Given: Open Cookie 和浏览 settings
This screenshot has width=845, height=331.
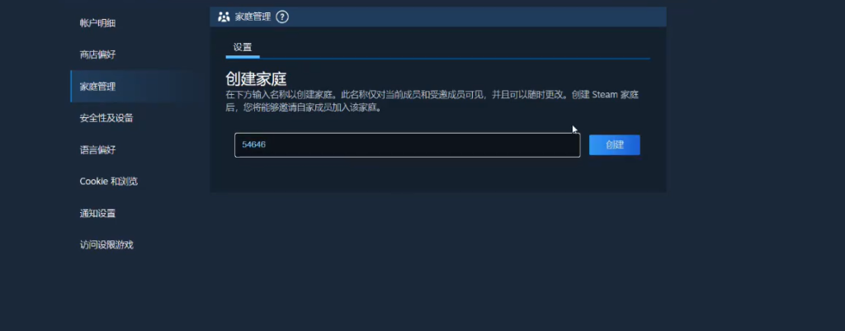Looking at the screenshot, I should tap(109, 181).
